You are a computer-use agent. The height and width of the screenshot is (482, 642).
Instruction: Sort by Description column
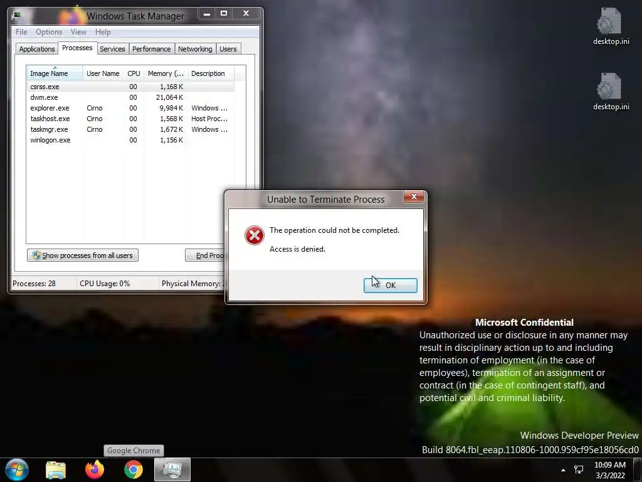click(x=211, y=73)
